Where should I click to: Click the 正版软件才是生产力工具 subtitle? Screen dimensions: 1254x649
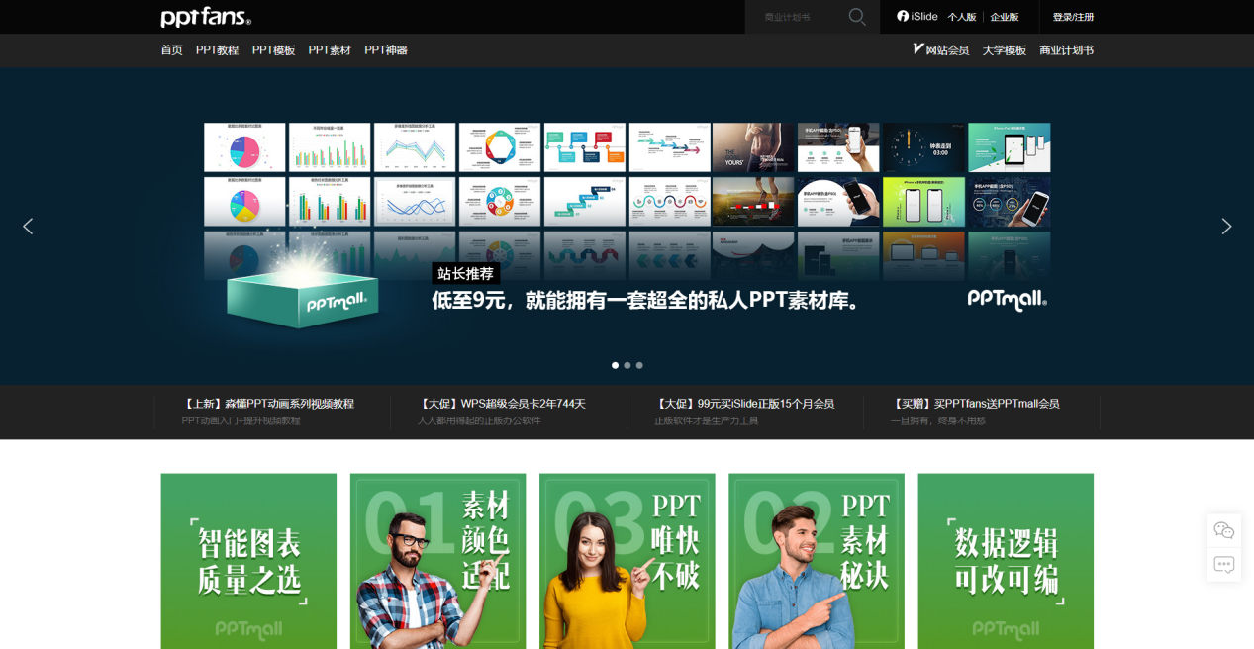click(706, 421)
